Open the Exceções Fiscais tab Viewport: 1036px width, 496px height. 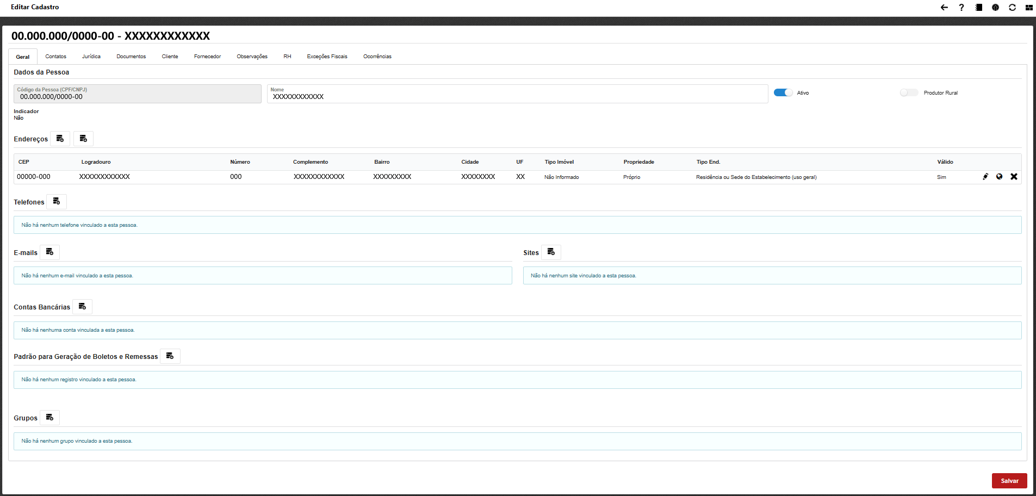[x=327, y=57]
